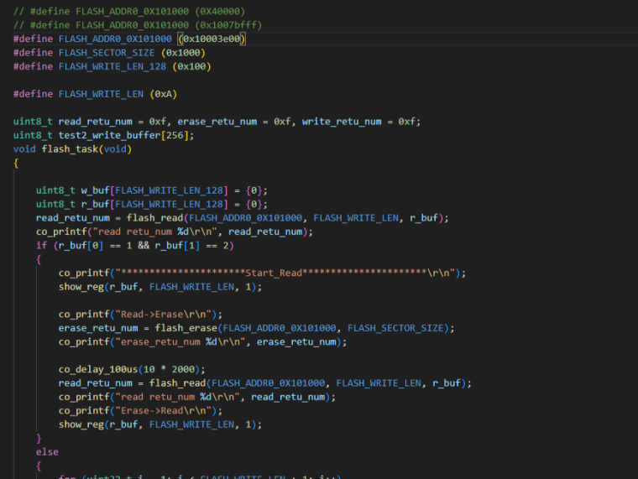Click the highlighted 0x10003e00 address value
Viewport: 638px width, 479px height.
[x=212, y=39]
